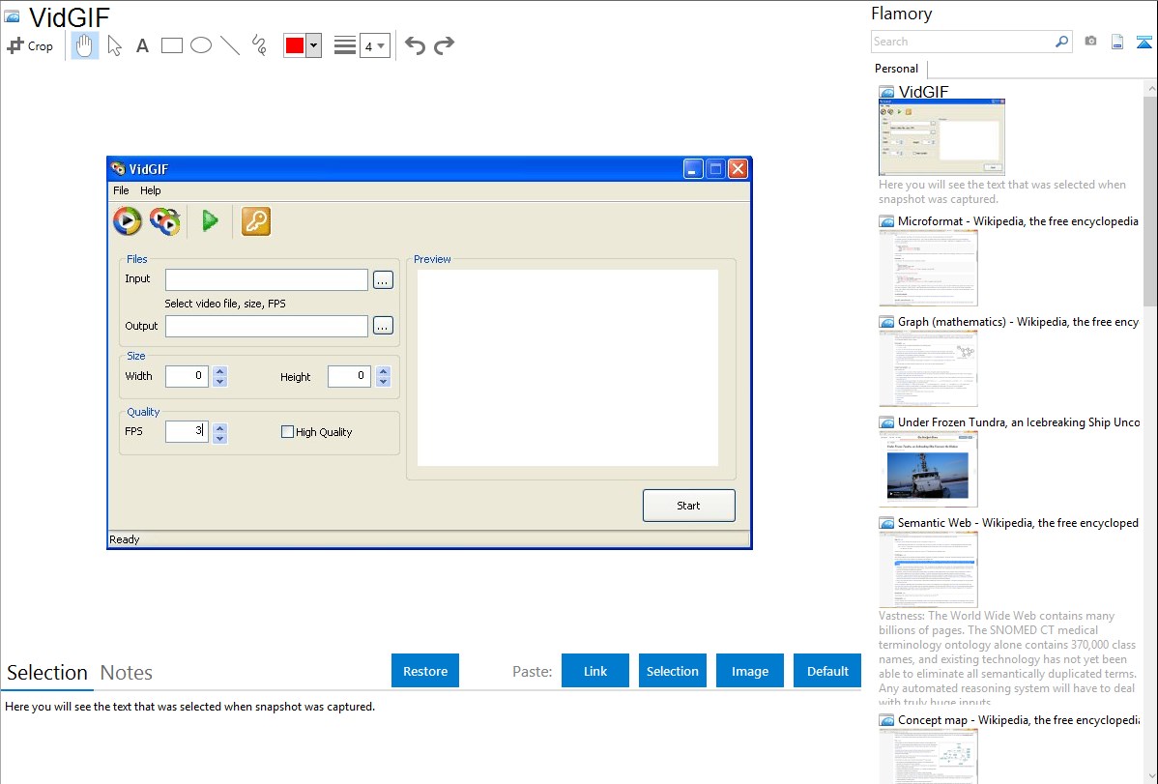Click the scroll down arrow in snapshot list
The width and height of the screenshot is (1158, 784).
click(1150, 776)
